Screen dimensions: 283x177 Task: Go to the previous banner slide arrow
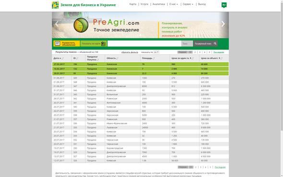pos(57,24)
